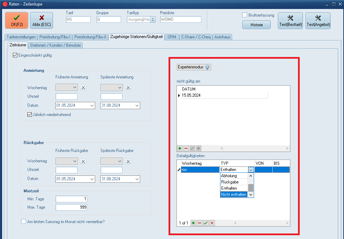Click the Min. Tage input field
344x239 pixels.
71,199
